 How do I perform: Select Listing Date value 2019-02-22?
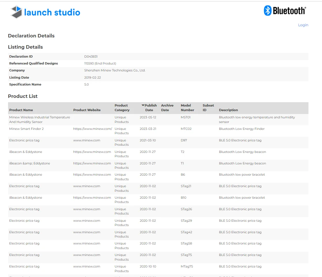92,77
